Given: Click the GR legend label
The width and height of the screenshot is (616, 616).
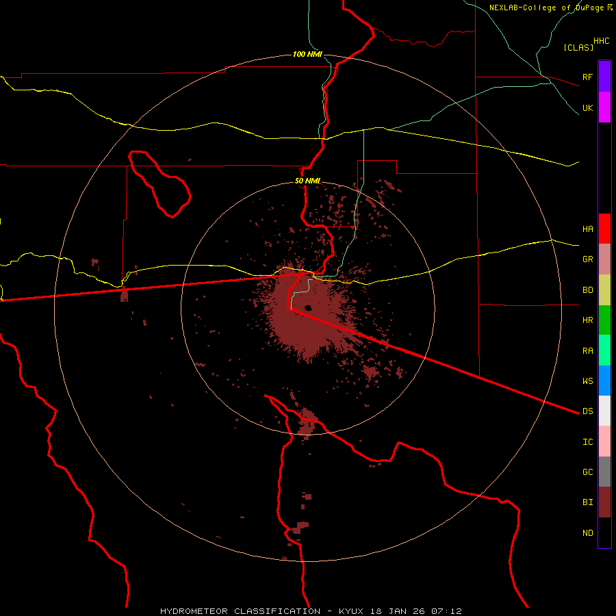Looking at the screenshot, I should 587,259.
